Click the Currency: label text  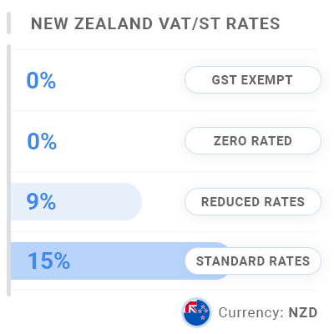click(250, 312)
